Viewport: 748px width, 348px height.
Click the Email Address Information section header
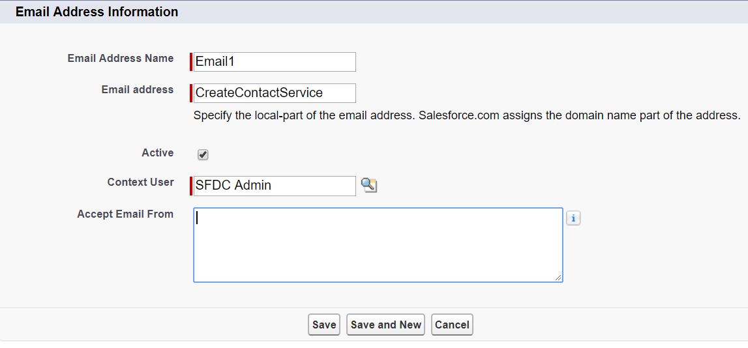(97, 12)
